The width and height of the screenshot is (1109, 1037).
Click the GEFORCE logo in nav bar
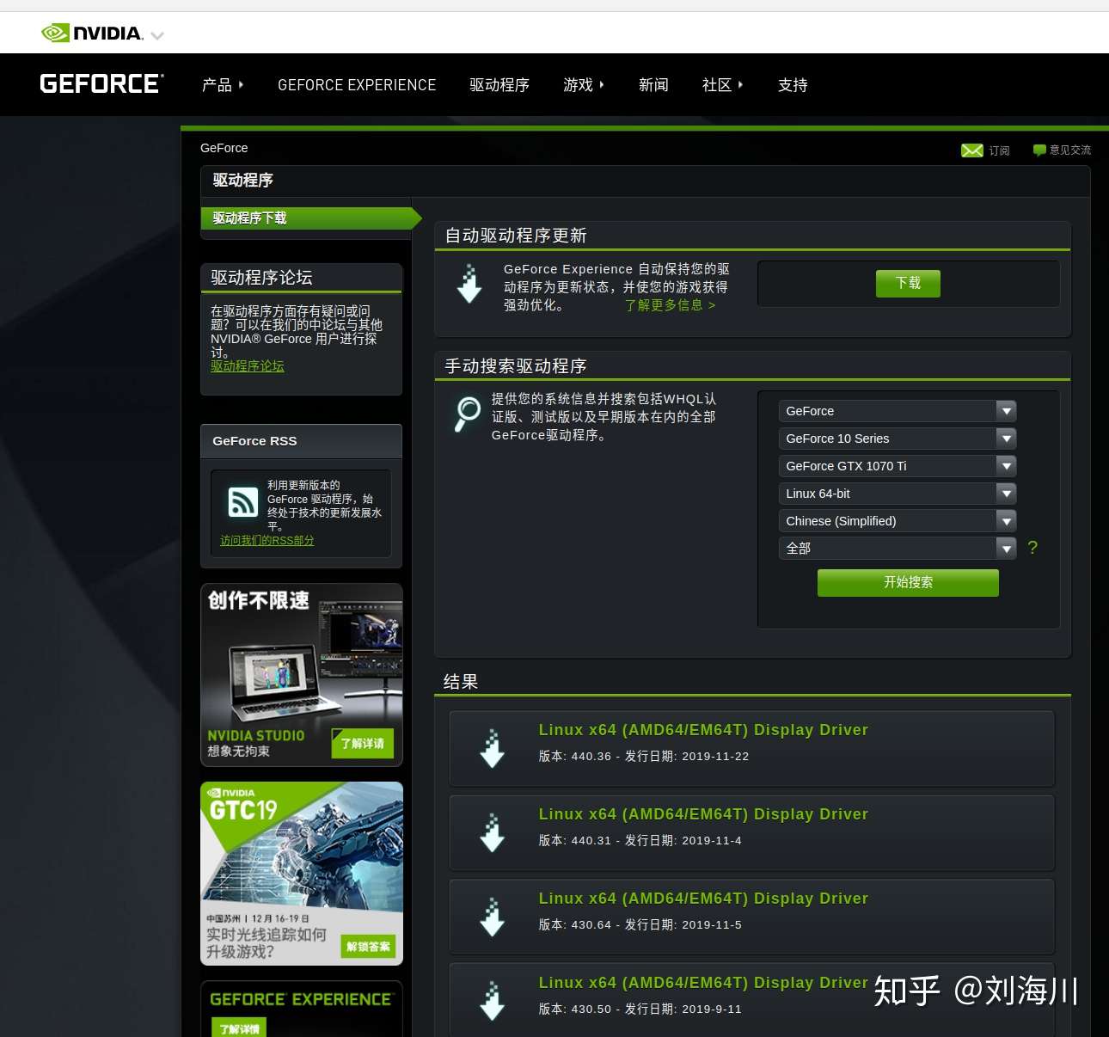(101, 83)
